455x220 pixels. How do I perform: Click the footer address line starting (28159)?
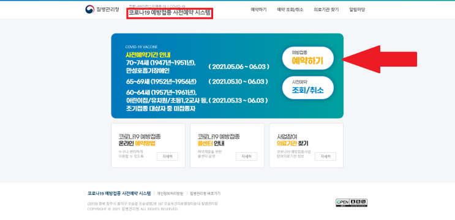(152, 204)
